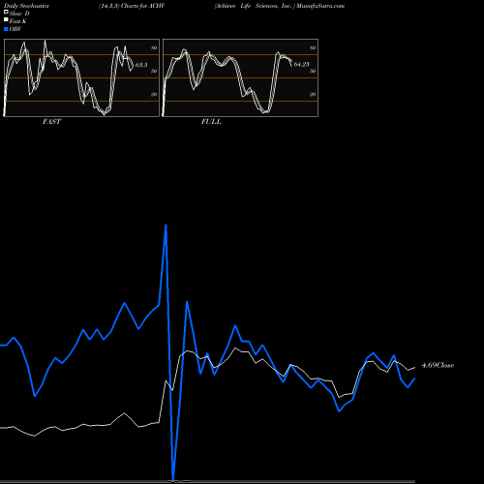
Task: Click the OBV spike peak on chart
Action: click(x=166, y=225)
